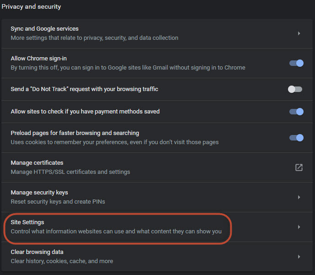Toggle off Preload pages for faster browsing
315x275 pixels.
click(296, 138)
